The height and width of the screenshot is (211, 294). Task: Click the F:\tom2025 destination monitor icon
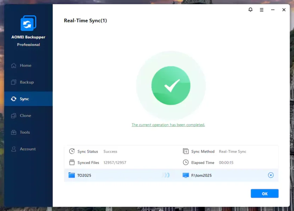(185, 175)
